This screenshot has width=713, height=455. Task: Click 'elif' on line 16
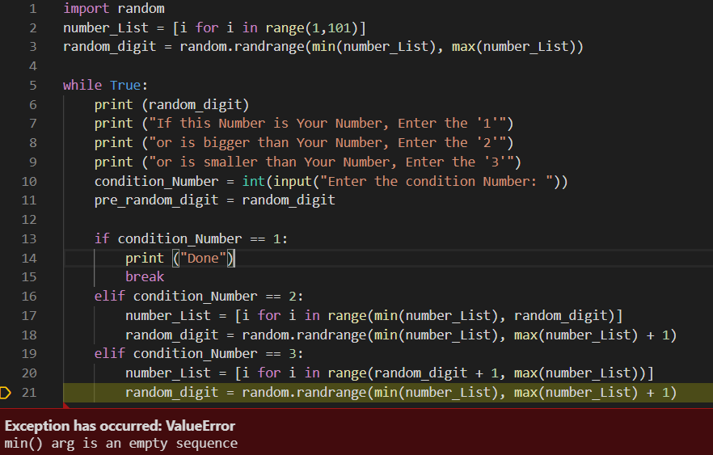(110, 297)
